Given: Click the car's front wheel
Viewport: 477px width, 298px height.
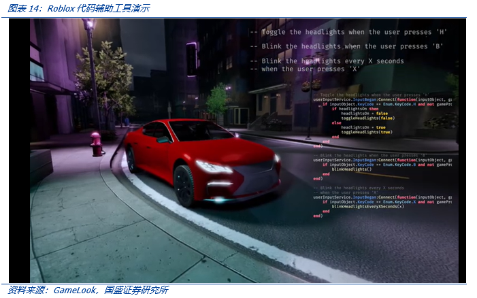Looking at the screenshot, I should click(x=184, y=186).
